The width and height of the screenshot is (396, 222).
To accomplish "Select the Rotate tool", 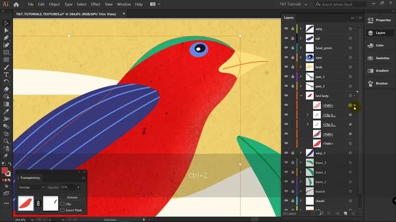I will coord(6,82).
